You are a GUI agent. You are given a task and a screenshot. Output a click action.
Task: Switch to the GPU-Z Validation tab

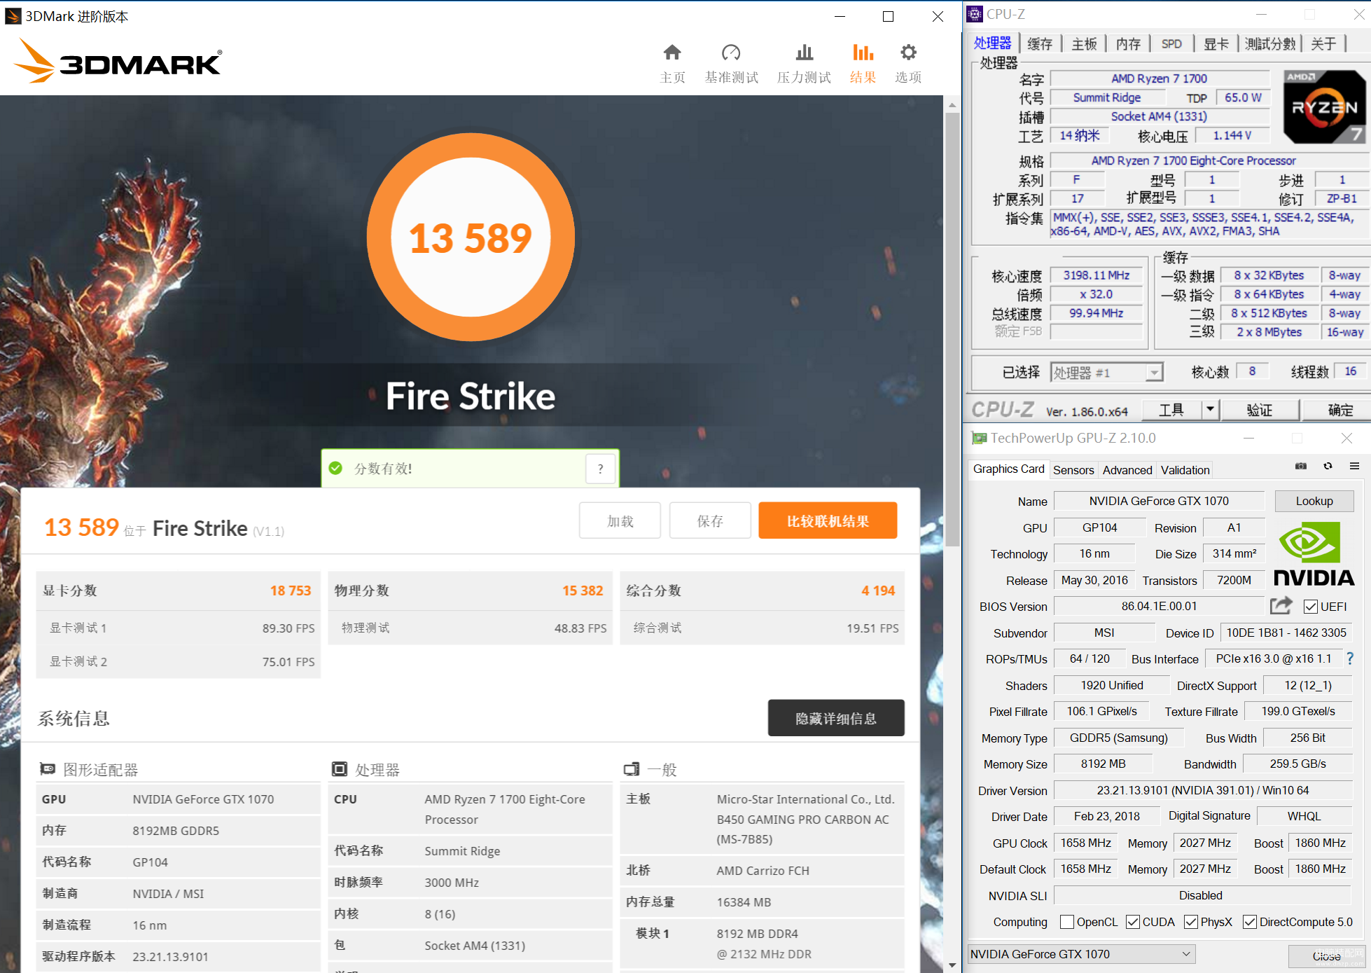1185,470
